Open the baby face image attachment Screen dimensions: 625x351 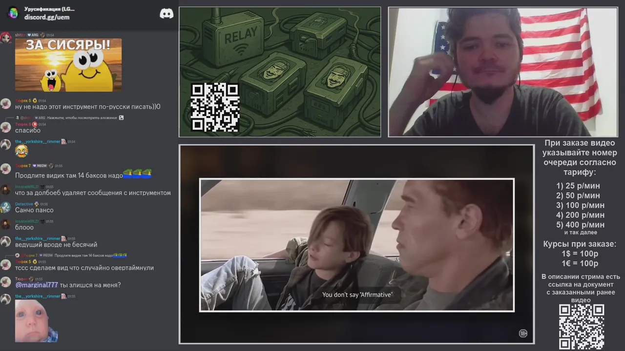coord(37,321)
